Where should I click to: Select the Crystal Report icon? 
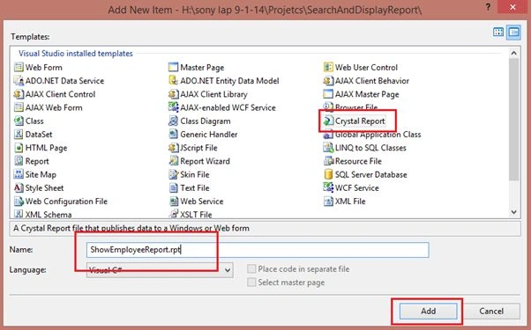click(328, 121)
